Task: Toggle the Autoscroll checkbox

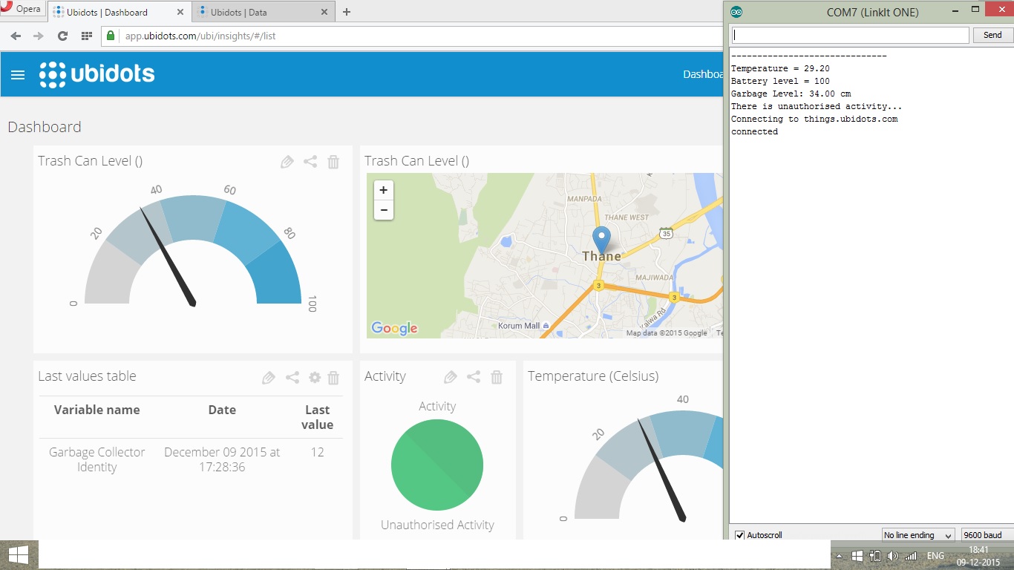Action: click(x=739, y=535)
